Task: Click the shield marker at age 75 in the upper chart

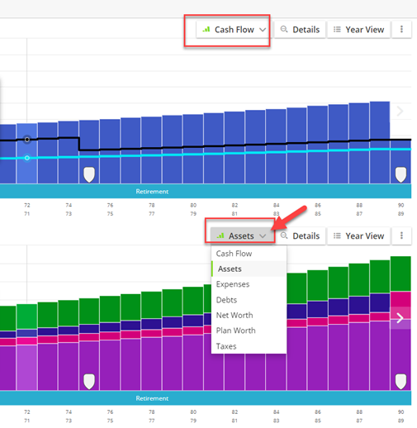Action: coord(89,174)
